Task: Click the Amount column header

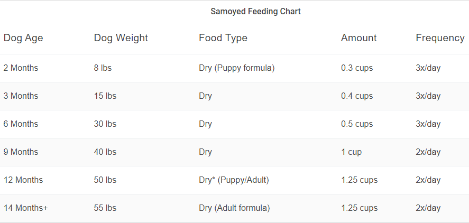Action: pos(359,38)
